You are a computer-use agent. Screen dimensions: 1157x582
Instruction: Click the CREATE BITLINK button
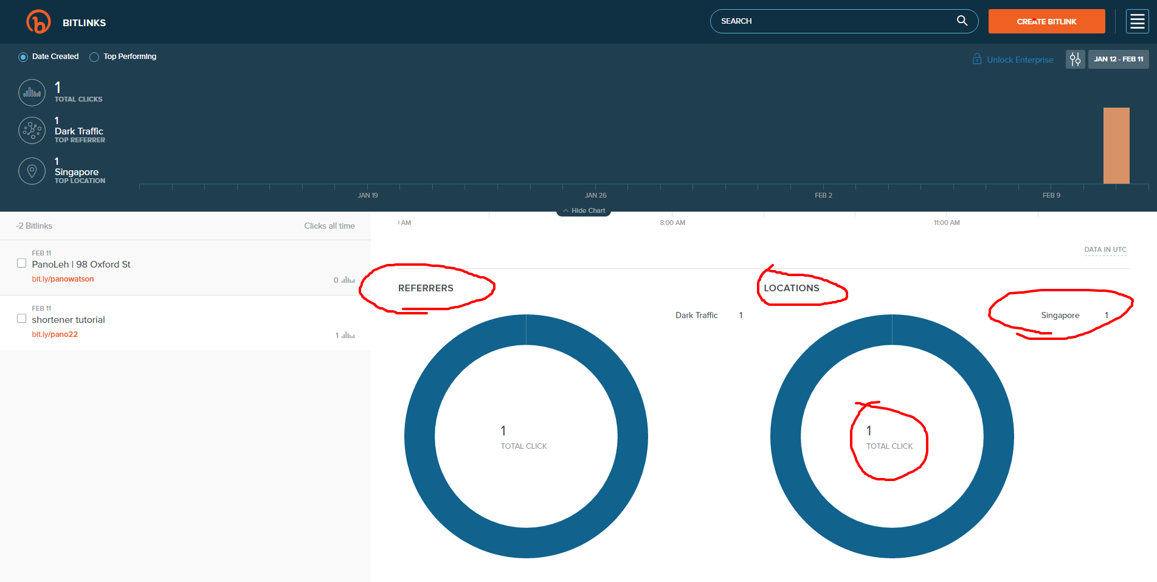pyautogui.click(x=1046, y=21)
